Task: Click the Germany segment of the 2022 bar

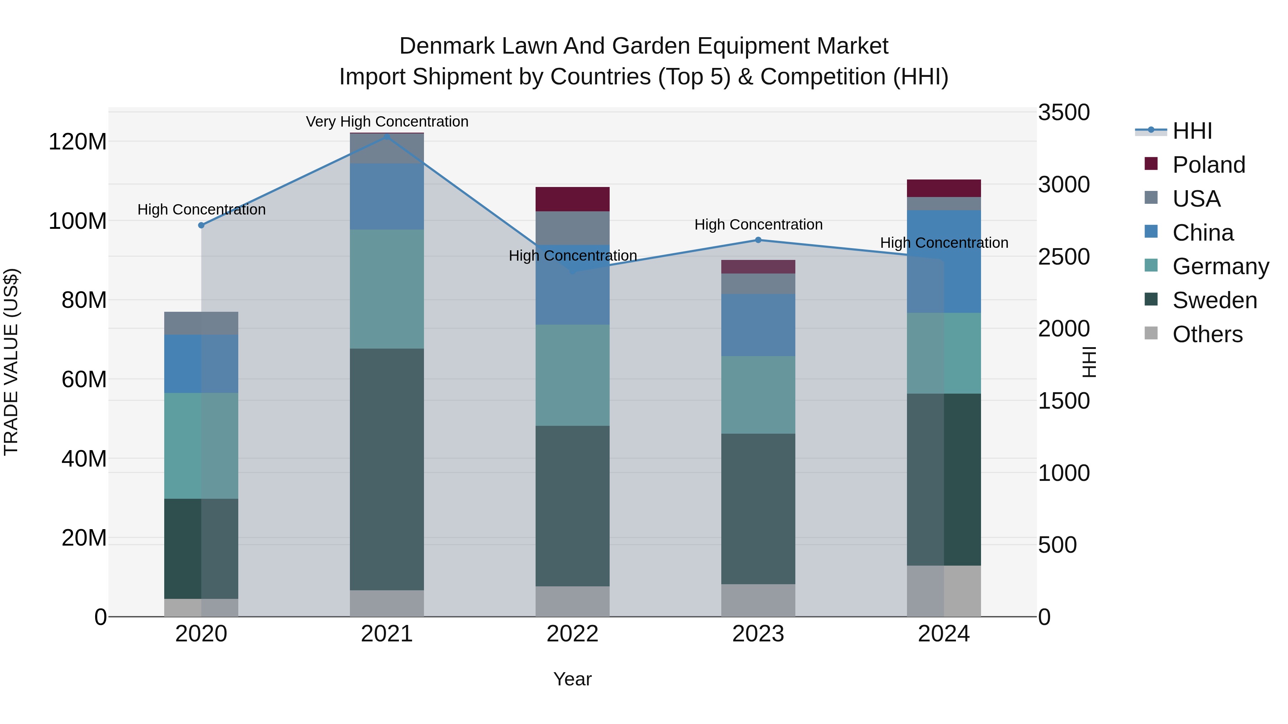Action: click(x=572, y=375)
